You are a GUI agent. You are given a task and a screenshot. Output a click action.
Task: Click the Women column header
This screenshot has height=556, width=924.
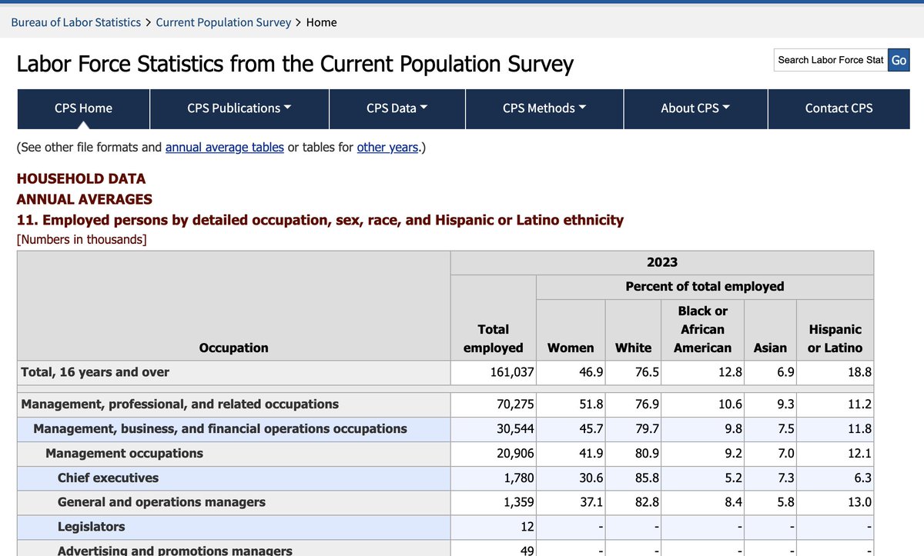point(571,348)
